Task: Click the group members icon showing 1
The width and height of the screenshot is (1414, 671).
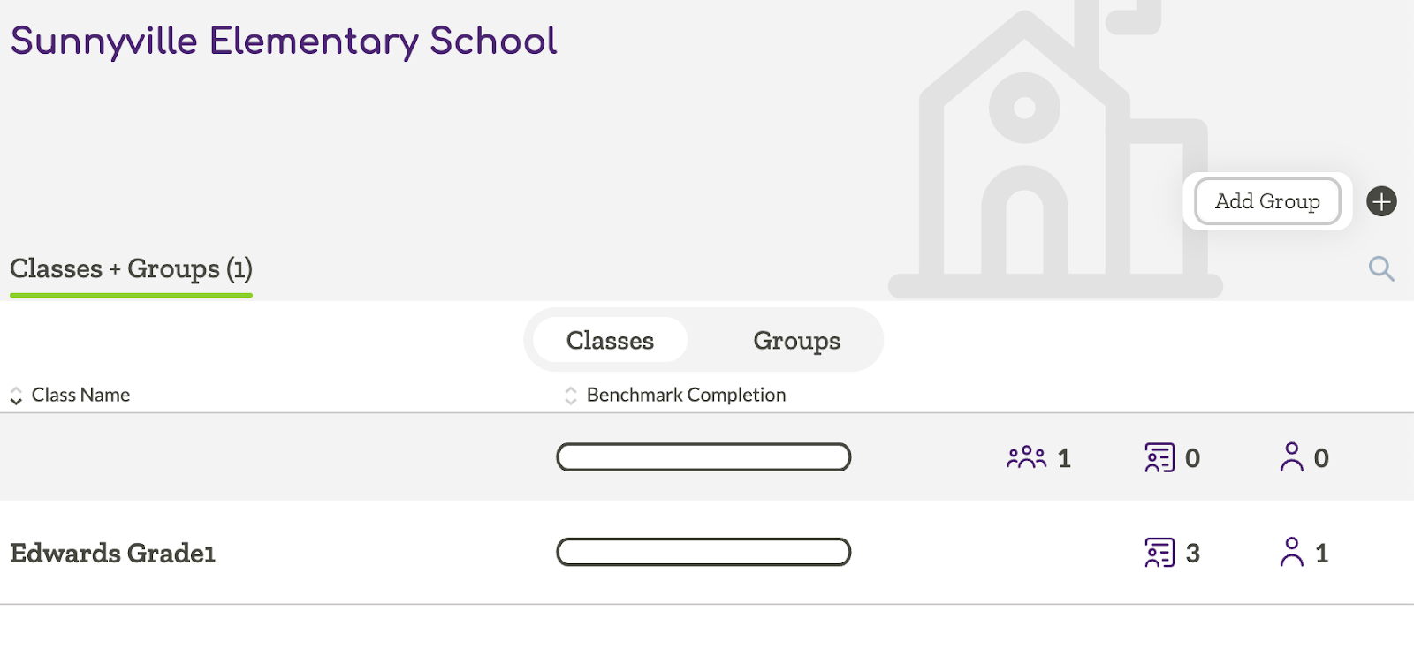Action: pyautogui.click(x=1037, y=457)
